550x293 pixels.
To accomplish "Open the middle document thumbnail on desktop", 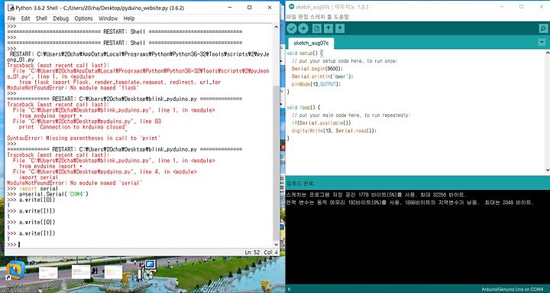I will point(81,272).
